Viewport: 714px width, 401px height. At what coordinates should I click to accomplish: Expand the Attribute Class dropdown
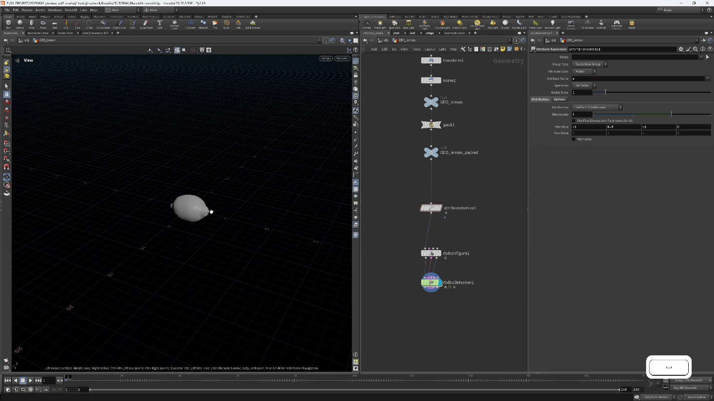584,71
